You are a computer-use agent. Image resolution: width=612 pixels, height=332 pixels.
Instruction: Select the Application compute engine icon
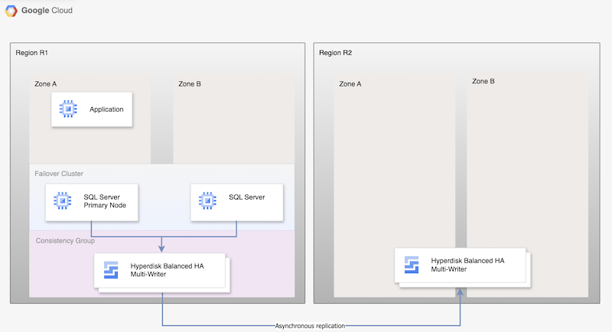click(67, 109)
